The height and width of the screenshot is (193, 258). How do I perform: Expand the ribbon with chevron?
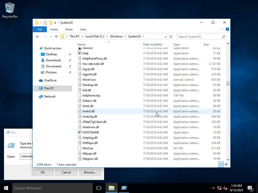(x=222, y=29)
